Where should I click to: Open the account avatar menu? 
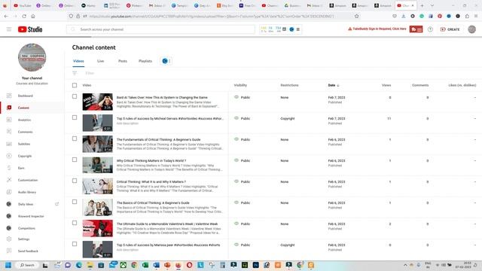pos(472,29)
